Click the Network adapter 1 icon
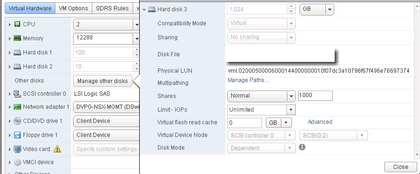This screenshot has height=174, width=420. tap(17, 107)
